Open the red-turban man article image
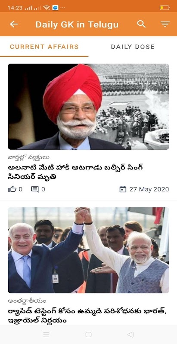 [89, 107]
